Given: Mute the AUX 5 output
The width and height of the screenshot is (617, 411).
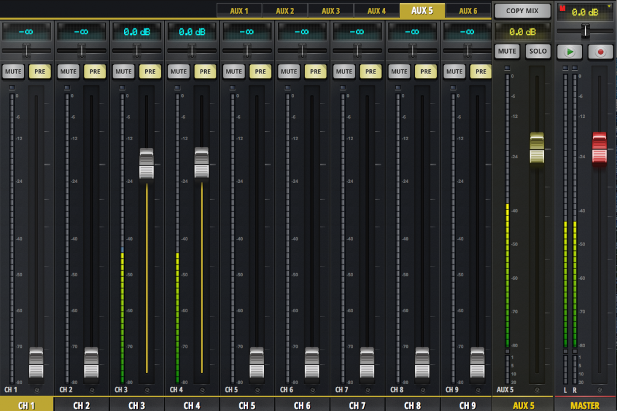Looking at the screenshot, I should click(507, 51).
